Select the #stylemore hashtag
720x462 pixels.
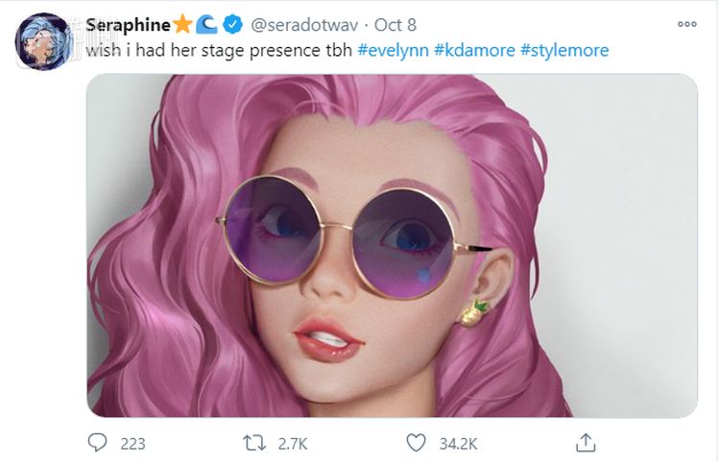(564, 49)
